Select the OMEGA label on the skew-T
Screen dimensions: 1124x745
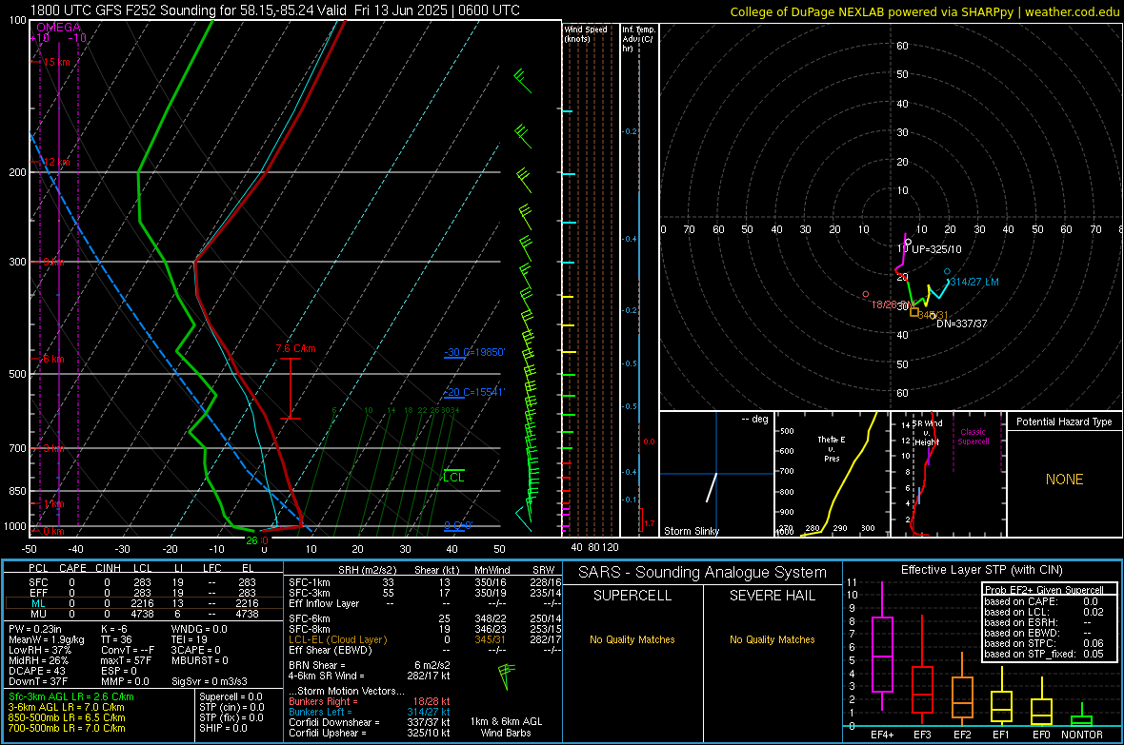(59, 28)
